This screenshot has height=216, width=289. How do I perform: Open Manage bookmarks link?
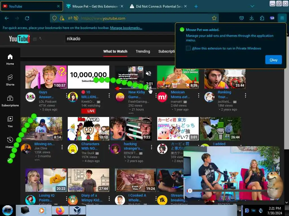tap(126, 28)
